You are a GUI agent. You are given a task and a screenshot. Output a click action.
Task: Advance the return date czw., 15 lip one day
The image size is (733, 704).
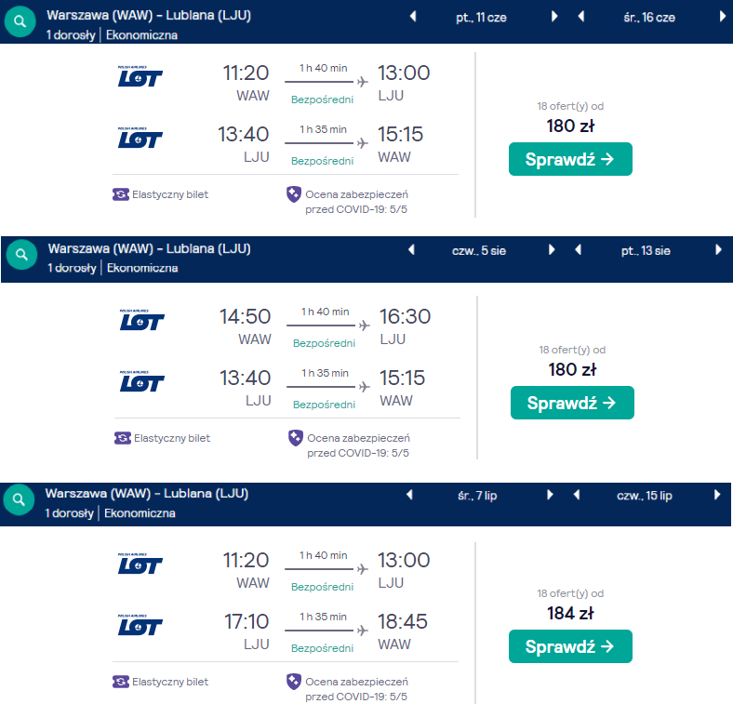717,495
